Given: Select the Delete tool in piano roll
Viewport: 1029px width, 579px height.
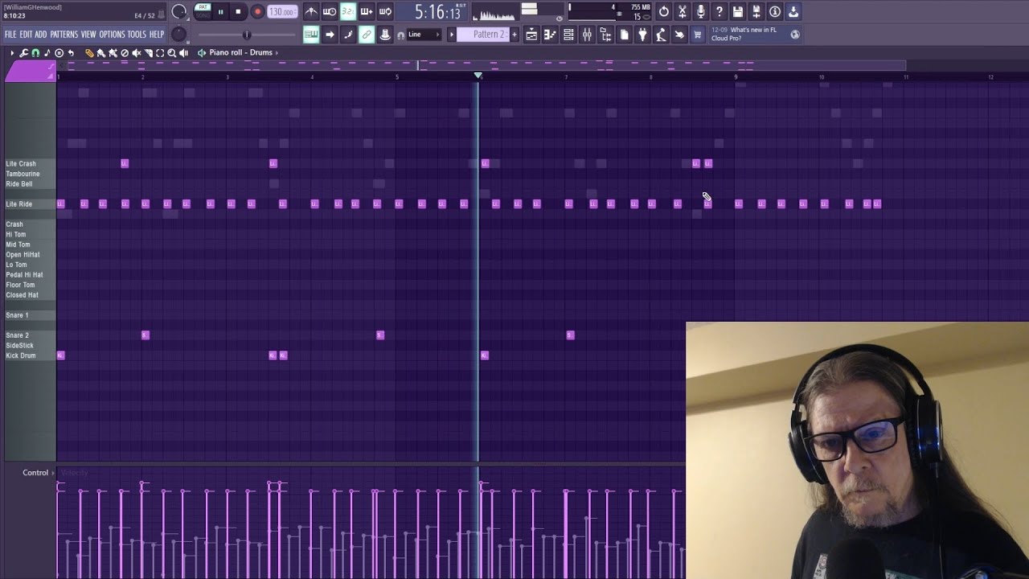Looking at the screenshot, I should click(x=125, y=53).
